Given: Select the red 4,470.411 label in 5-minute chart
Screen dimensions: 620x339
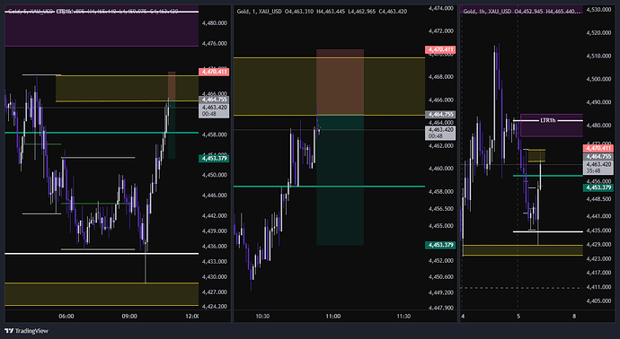Looking at the screenshot, I should (214, 72).
